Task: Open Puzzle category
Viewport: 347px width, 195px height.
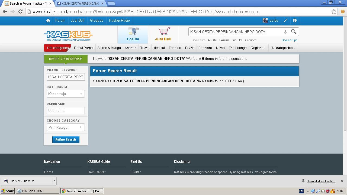Action: (190, 48)
